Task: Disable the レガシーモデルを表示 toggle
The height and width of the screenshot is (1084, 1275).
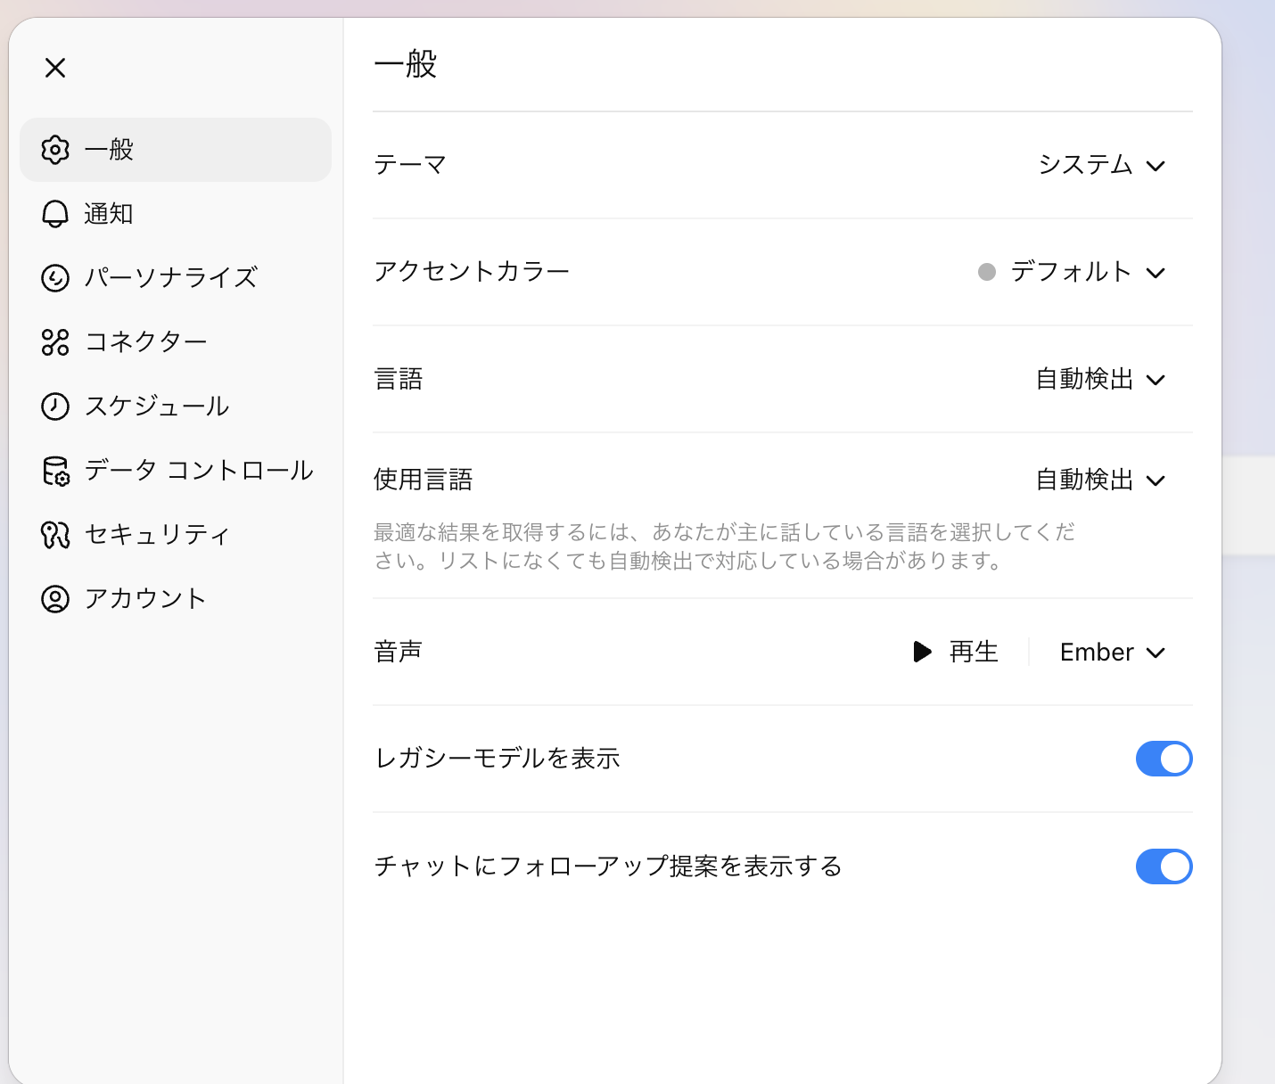Action: (1164, 759)
